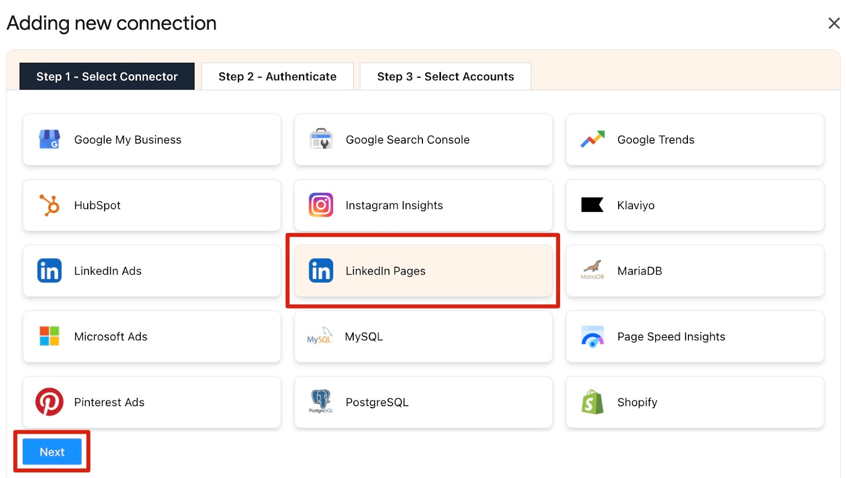The image size is (846, 478).
Task: Select the Google Search Console icon
Action: (320, 139)
